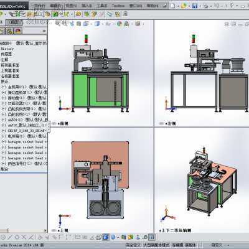Click the Open file folder icon
Screen dimensions: 249x249
[x=184, y=6]
